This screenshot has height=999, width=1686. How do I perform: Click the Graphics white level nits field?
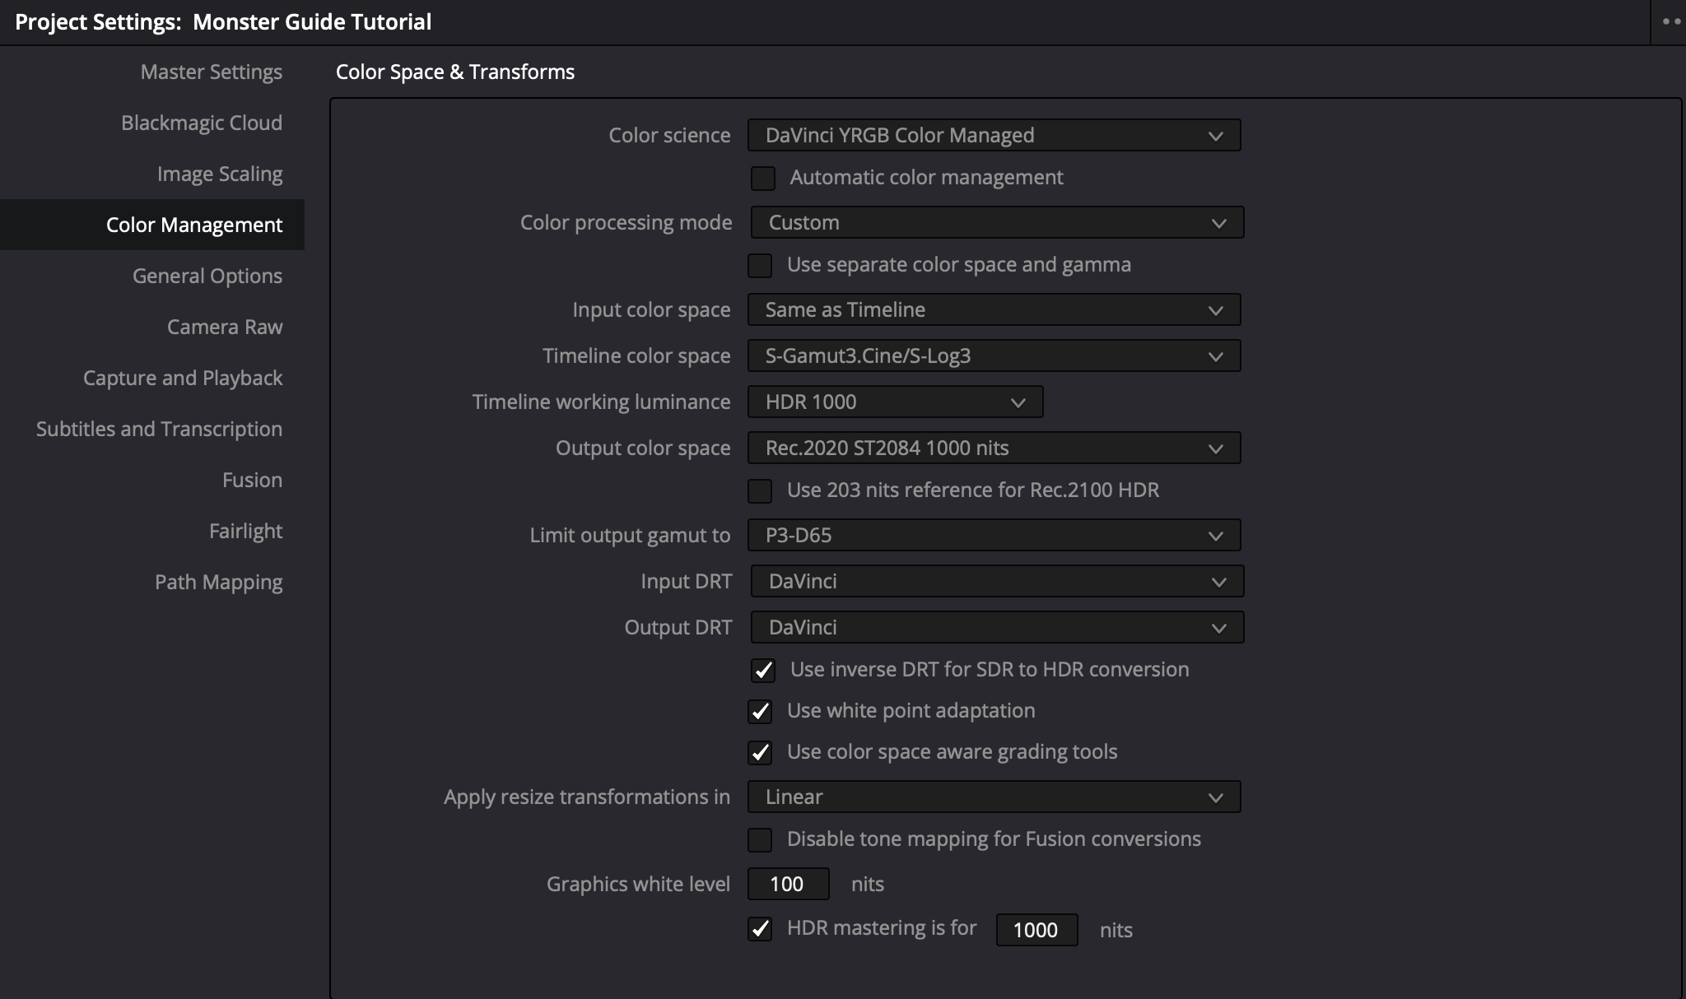788,885
